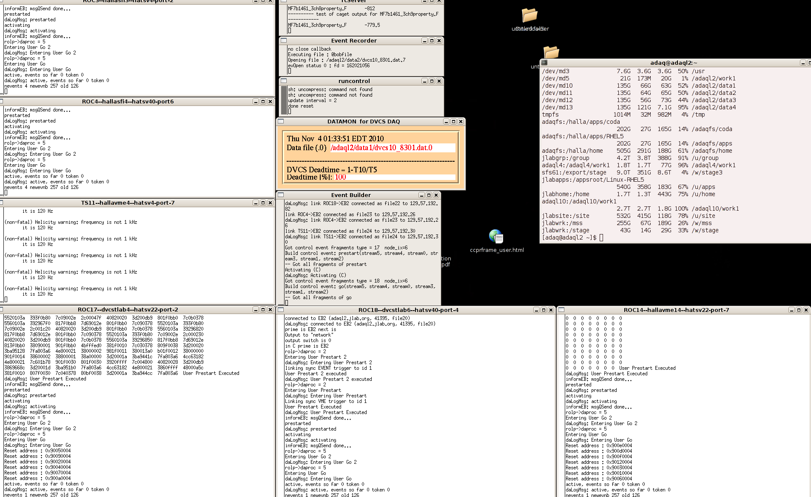Maximize the ROC4 hallasfi4 window

(x=263, y=101)
